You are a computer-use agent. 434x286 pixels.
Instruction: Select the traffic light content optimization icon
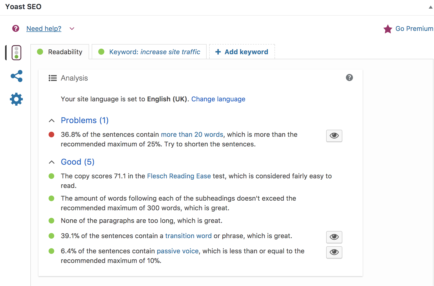click(x=16, y=53)
